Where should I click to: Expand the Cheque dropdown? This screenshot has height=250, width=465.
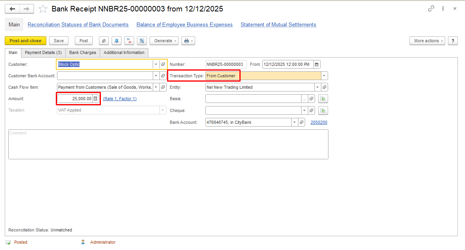coord(304,110)
